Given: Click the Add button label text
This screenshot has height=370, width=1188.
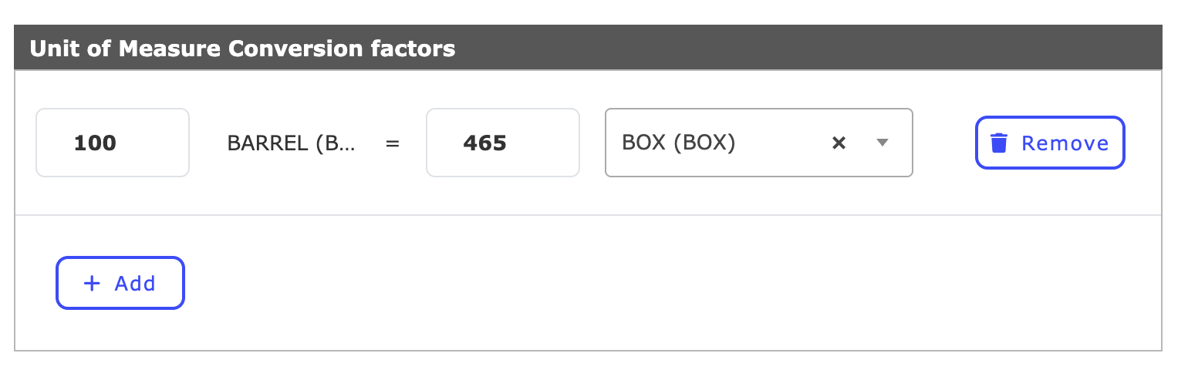Looking at the screenshot, I should click(x=135, y=284).
